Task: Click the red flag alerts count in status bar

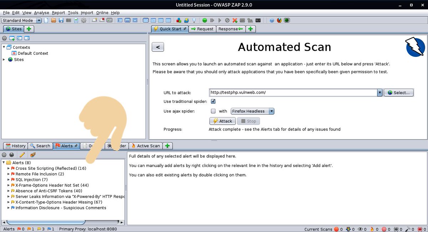Action: [x=21, y=229]
